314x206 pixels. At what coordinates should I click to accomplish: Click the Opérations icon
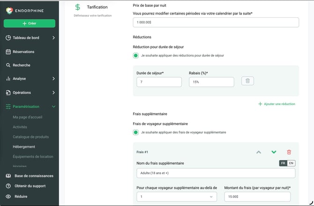[8, 93]
